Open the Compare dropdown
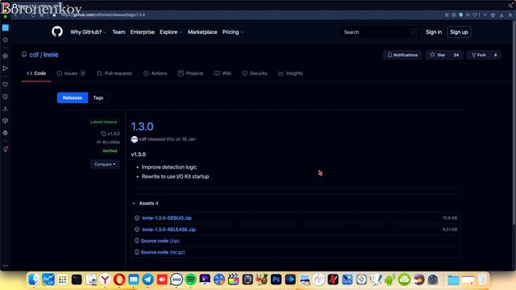 coord(105,164)
